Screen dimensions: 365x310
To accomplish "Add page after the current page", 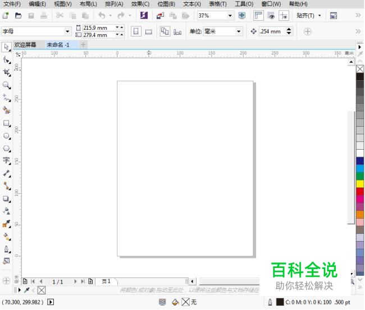I will point(90,281).
